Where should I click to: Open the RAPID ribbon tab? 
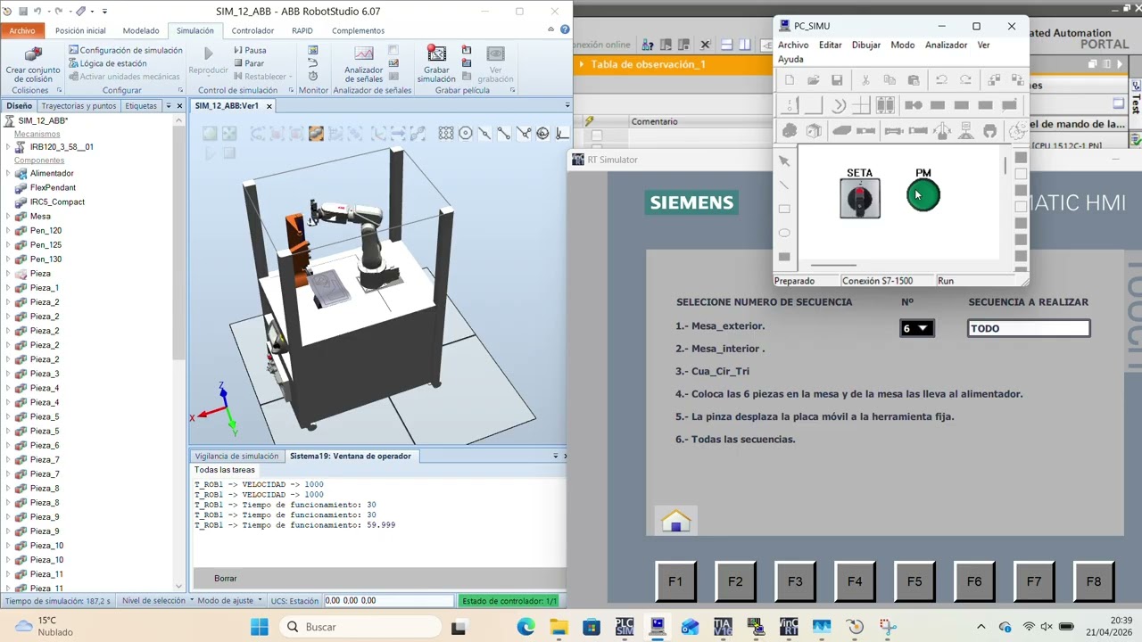(x=302, y=30)
